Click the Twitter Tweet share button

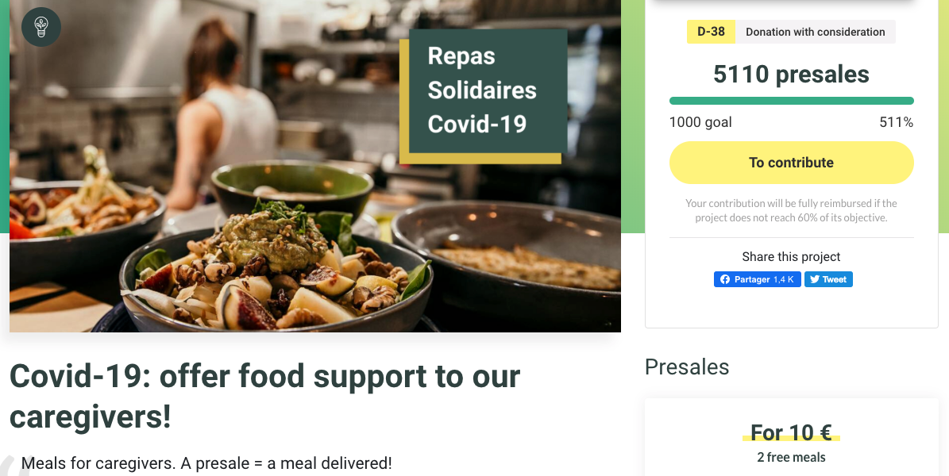(828, 279)
